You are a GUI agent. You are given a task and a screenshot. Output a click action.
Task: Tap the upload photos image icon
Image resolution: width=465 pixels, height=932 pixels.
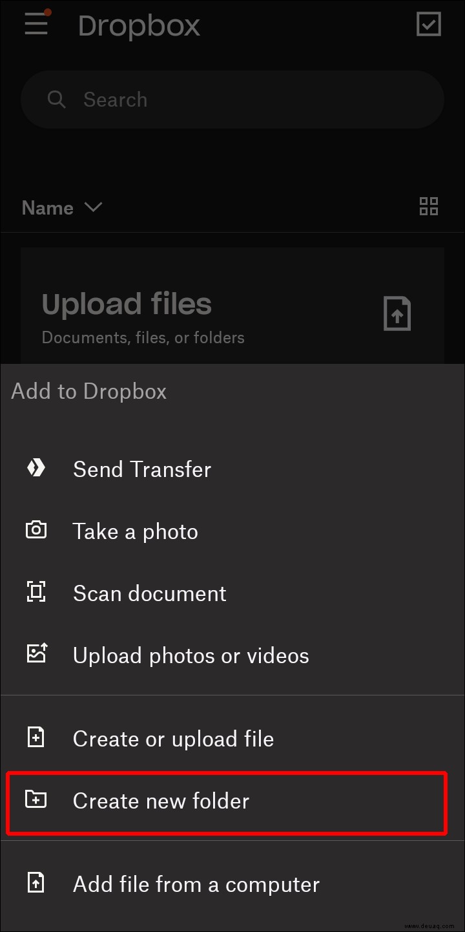[36, 653]
